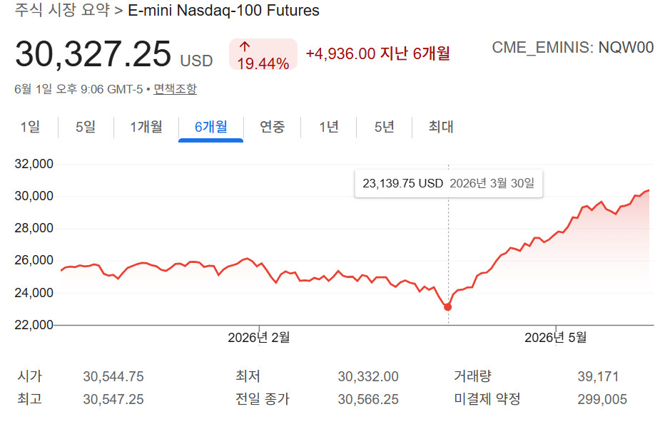The width and height of the screenshot is (670, 424).
Task: Click the 2026년 2월 axis label
Action: coord(259,338)
